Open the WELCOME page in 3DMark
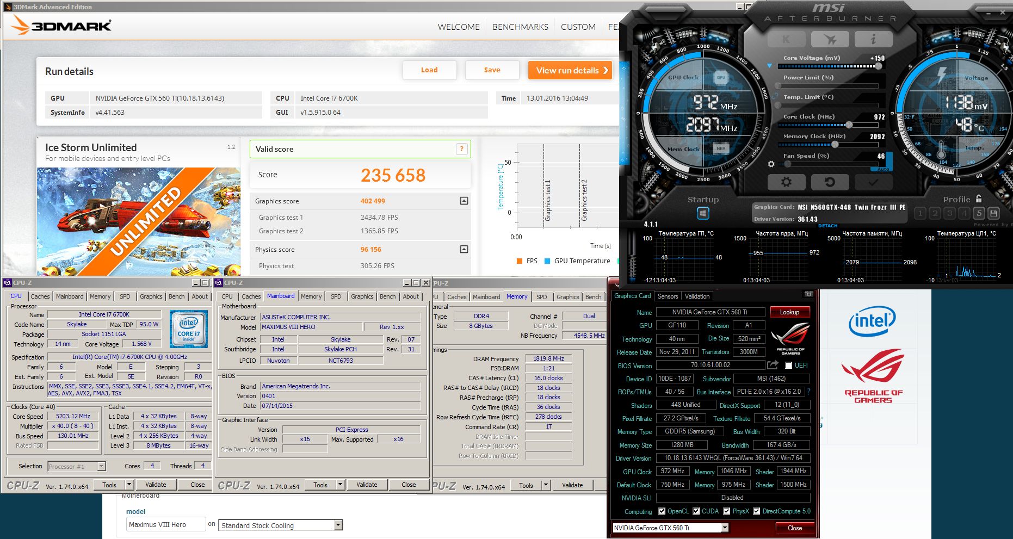Image resolution: width=1013 pixels, height=539 pixels. 459,27
